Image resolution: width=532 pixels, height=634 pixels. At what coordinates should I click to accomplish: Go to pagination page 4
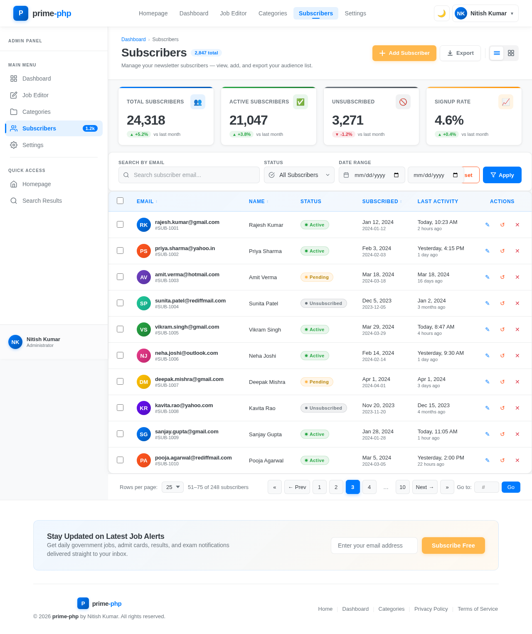click(x=369, y=487)
